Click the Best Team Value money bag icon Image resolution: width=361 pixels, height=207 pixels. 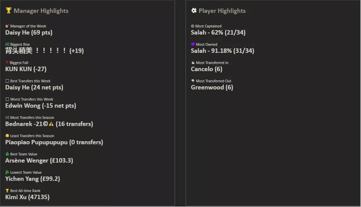(x=7, y=154)
